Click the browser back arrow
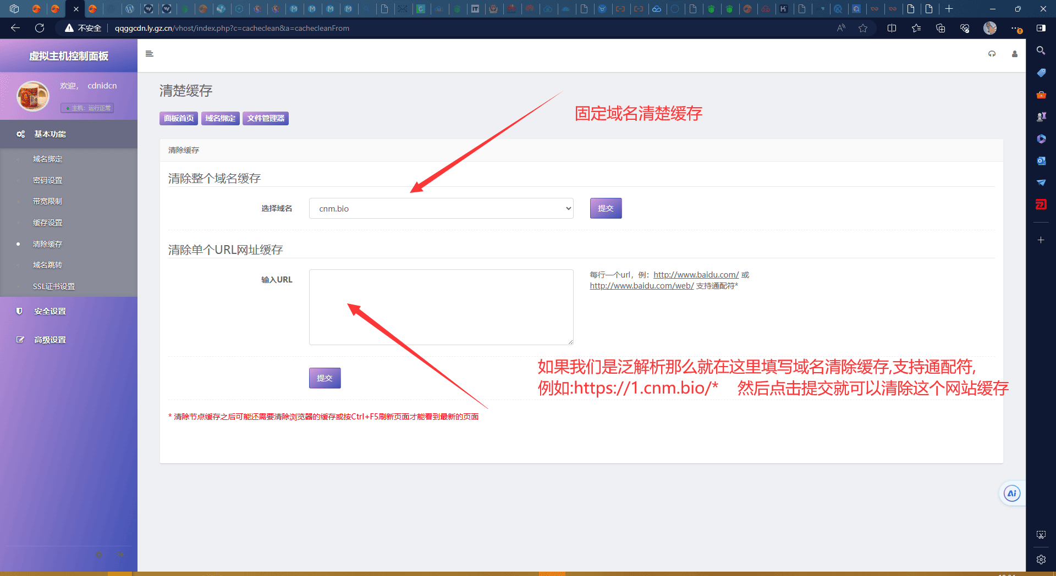 15,28
